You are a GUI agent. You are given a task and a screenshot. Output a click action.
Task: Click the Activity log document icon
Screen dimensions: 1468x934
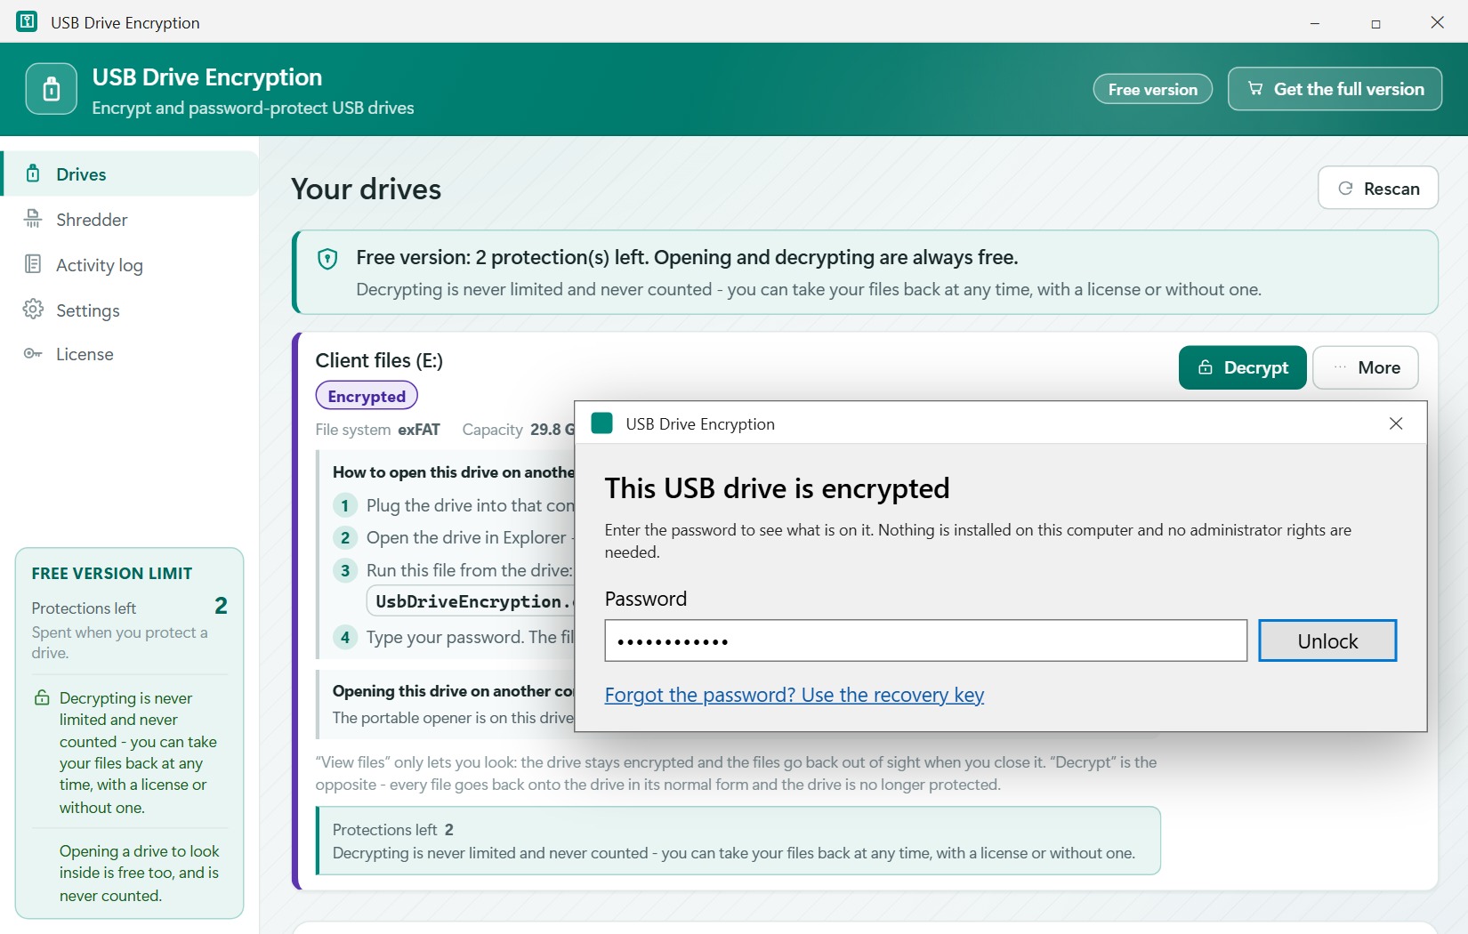point(33,264)
